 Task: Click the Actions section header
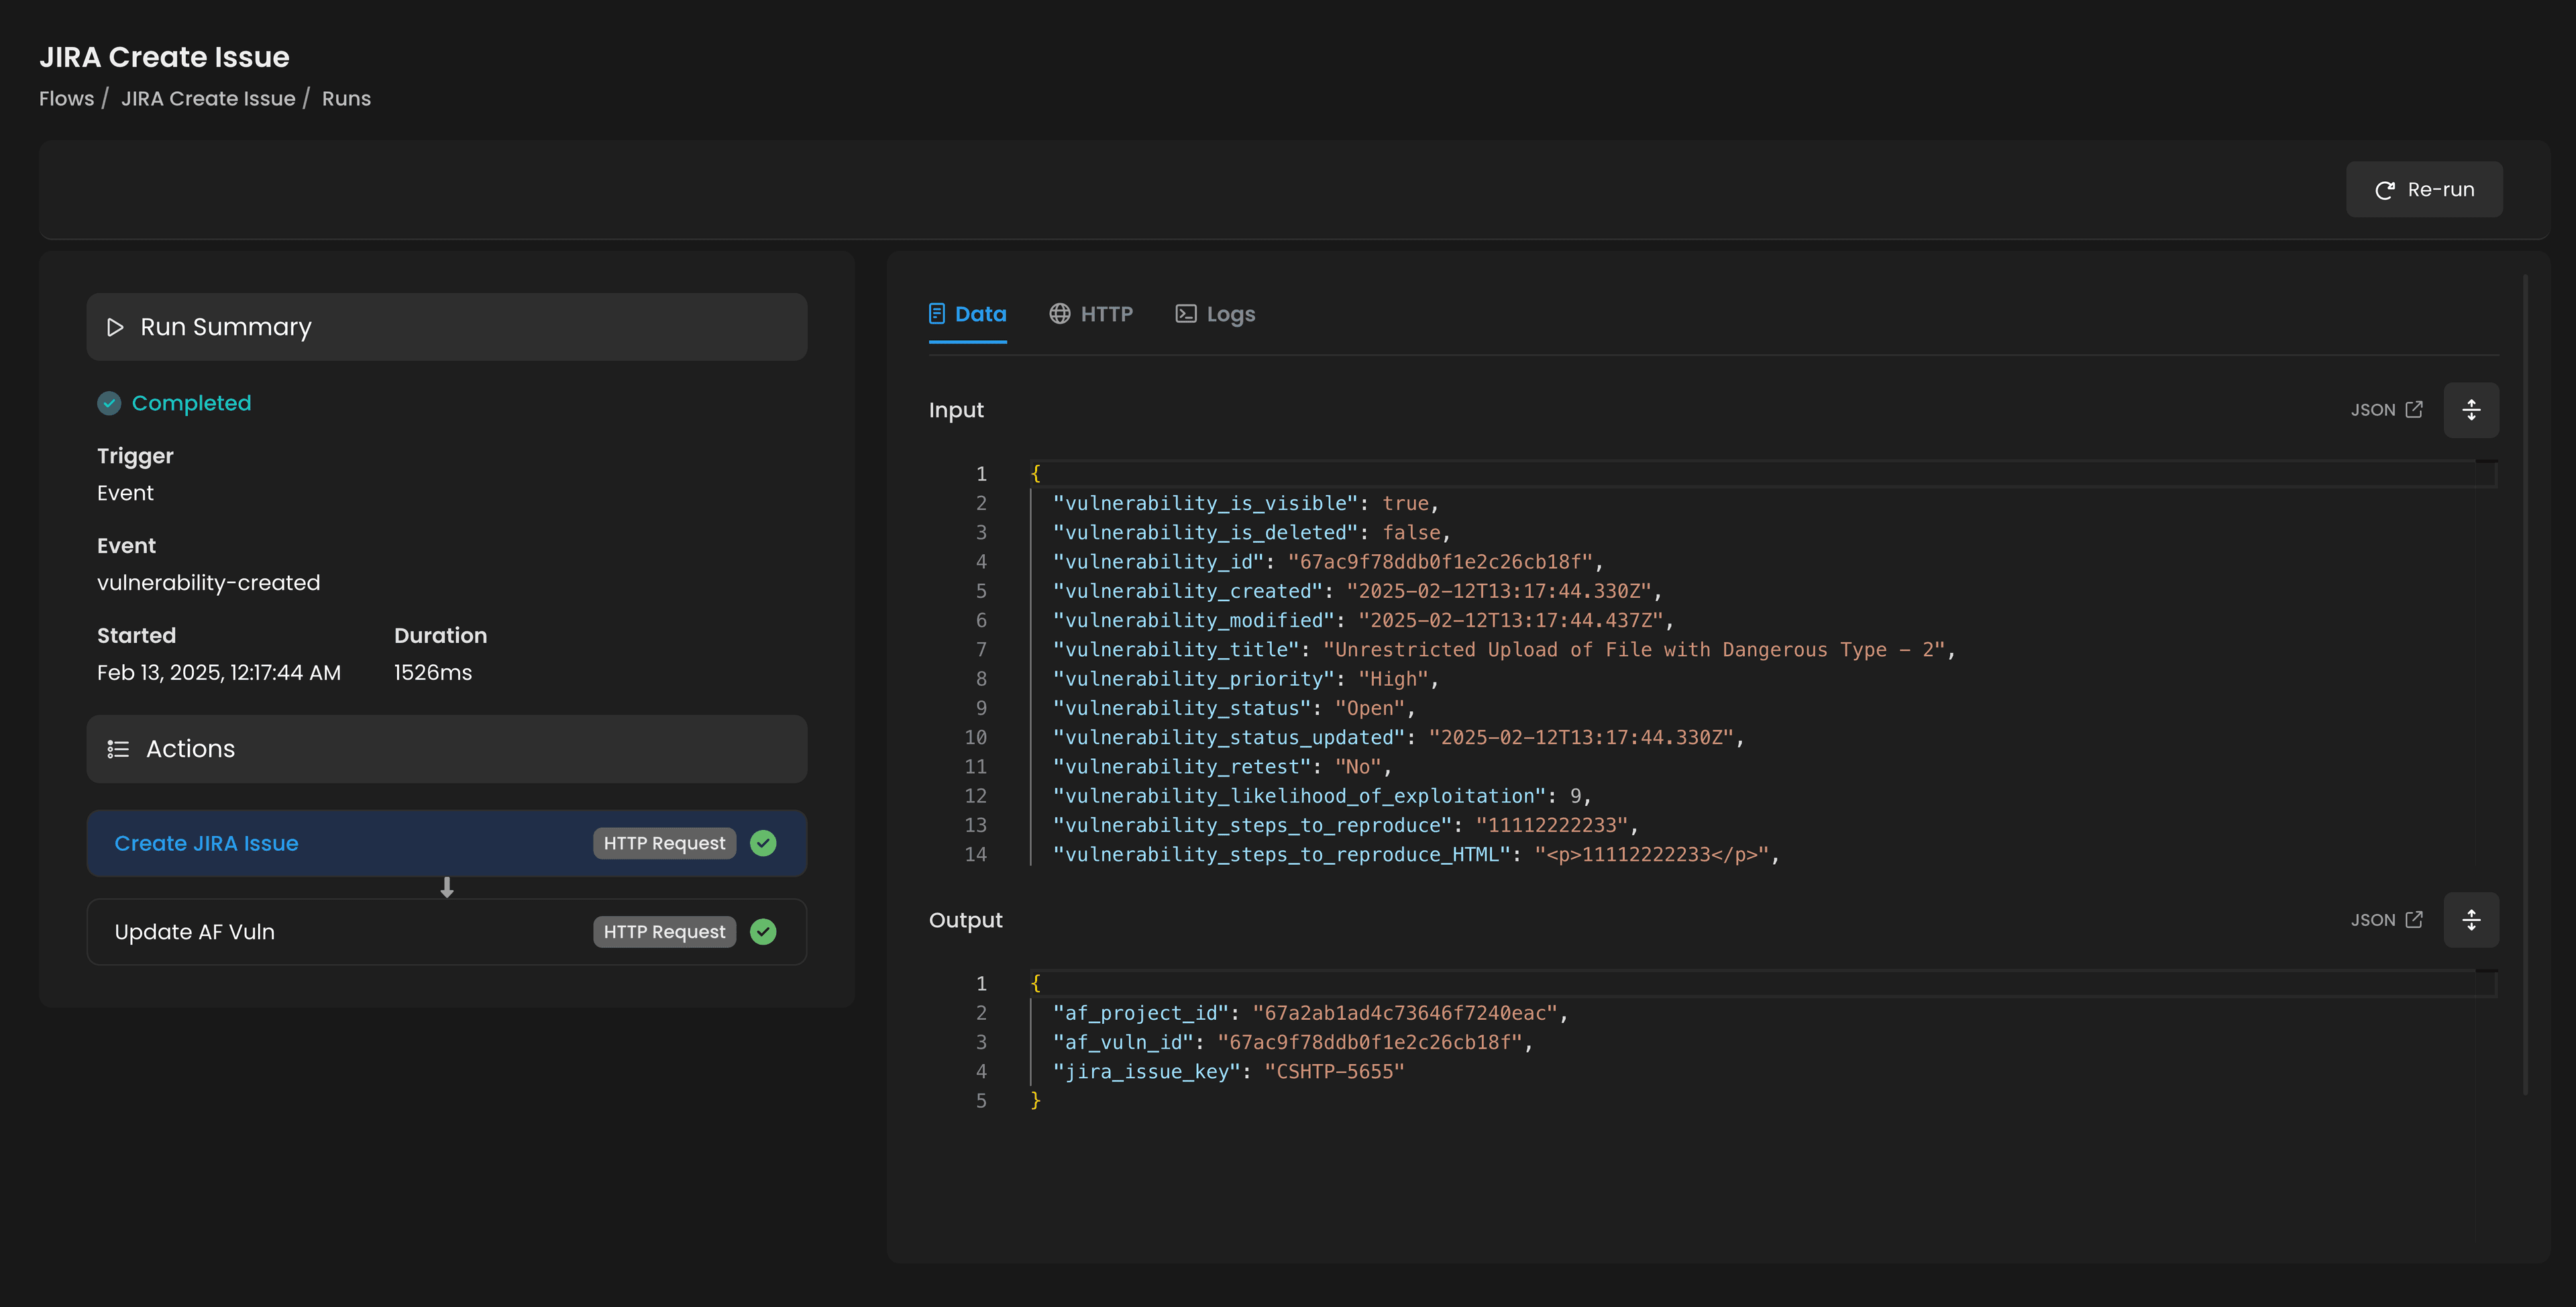pyautogui.click(x=446, y=749)
